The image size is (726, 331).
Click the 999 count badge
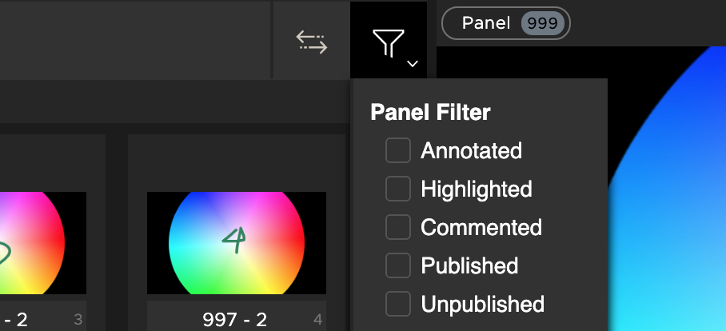pyautogui.click(x=543, y=23)
